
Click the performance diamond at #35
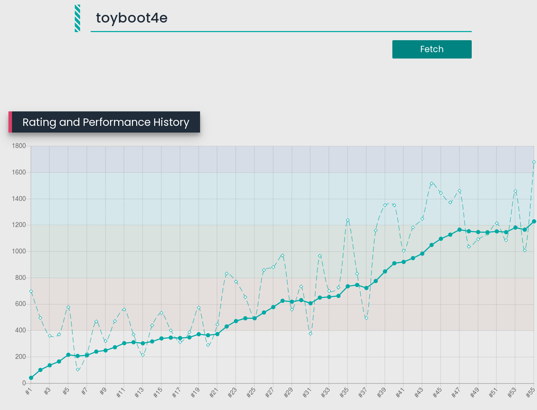348,220
